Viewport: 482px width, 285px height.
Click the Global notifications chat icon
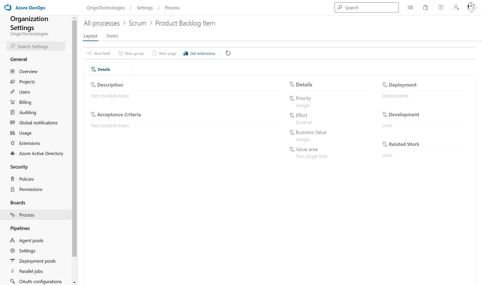(12, 123)
